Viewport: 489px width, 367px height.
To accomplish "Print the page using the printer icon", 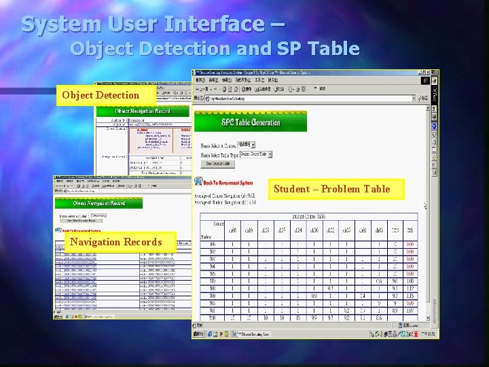I will point(298,89).
